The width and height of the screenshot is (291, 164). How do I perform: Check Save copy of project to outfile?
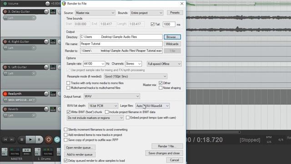(x=65, y=140)
